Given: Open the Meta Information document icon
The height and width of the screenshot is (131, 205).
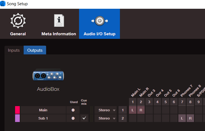Looking at the screenshot, I should pyautogui.click(x=59, y=21).
